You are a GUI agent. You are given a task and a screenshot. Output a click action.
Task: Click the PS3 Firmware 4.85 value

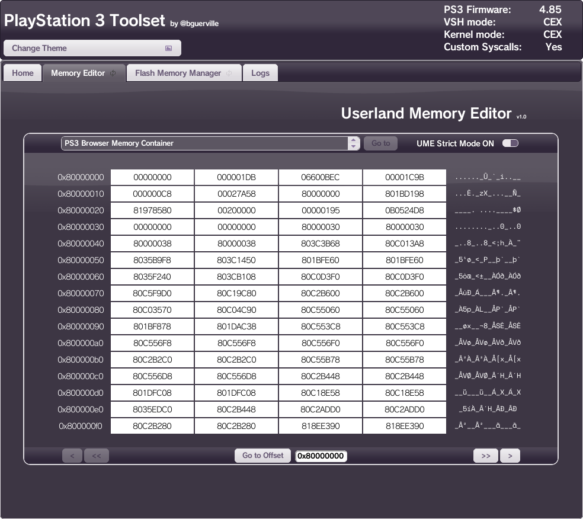click(550, 9)
